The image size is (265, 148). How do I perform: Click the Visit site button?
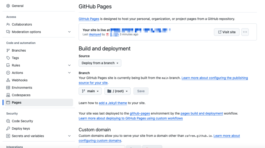point(227,32)
